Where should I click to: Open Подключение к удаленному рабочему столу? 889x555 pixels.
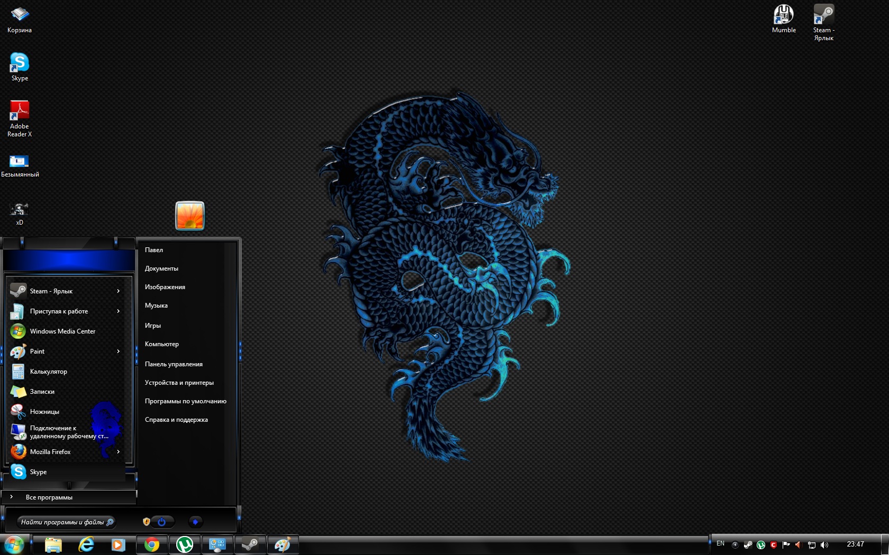(x=67, y=432)
